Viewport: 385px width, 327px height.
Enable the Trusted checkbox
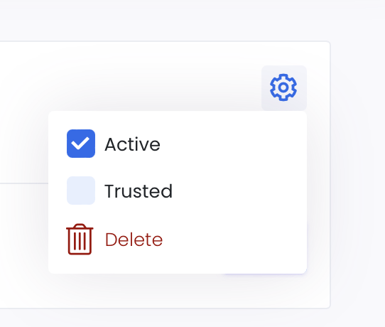pyautogui.click(x=81, y=191)
